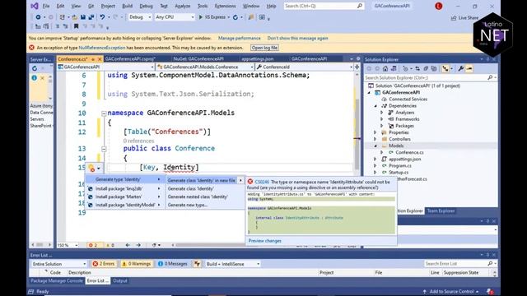Click the red user account avatar
Image resolution: width=527 pixels, height=296 pixels.
click(439, 6)
